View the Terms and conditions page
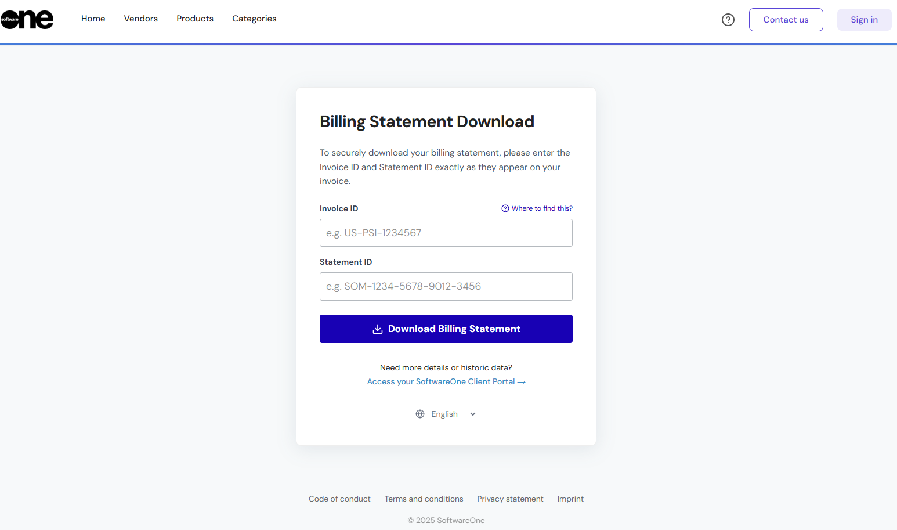The width and height of the screenshot is (897, 530). 424,499
